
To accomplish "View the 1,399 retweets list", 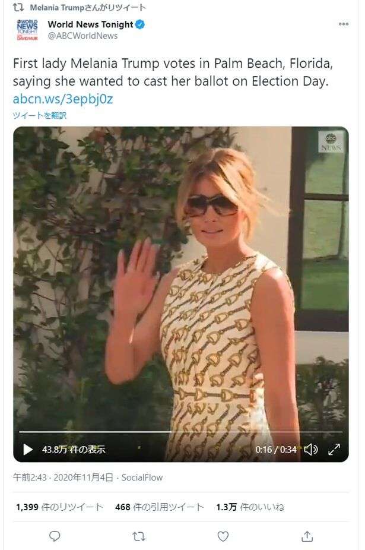I will coord(59,507).
